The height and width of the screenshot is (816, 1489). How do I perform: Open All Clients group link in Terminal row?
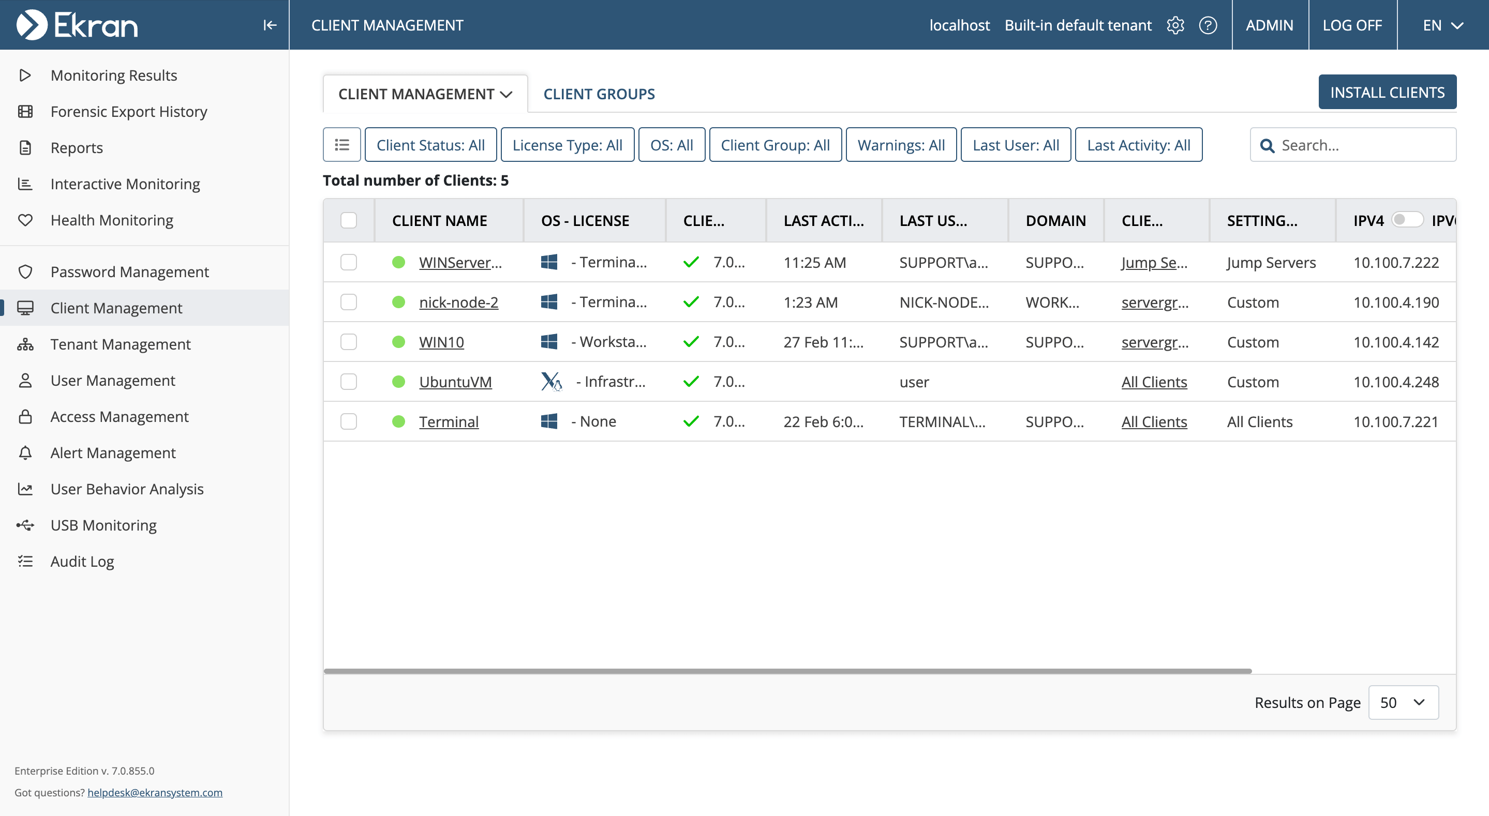[x=1154, y=421]
